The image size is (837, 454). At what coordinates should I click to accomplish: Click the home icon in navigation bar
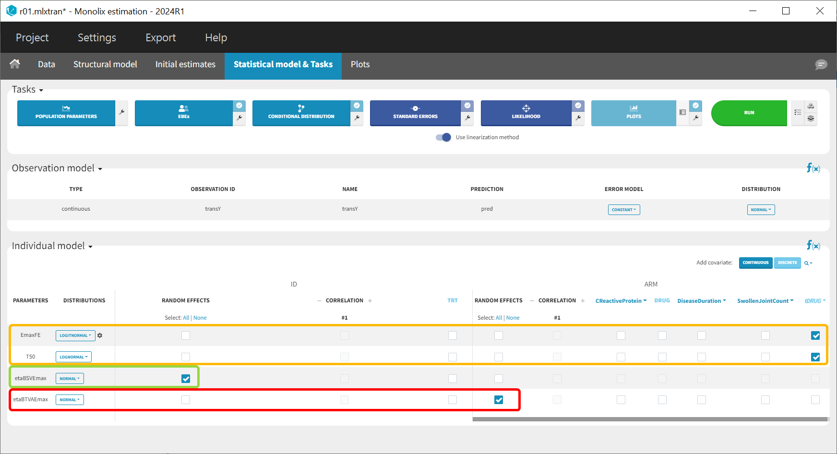[x=15, y=64]
